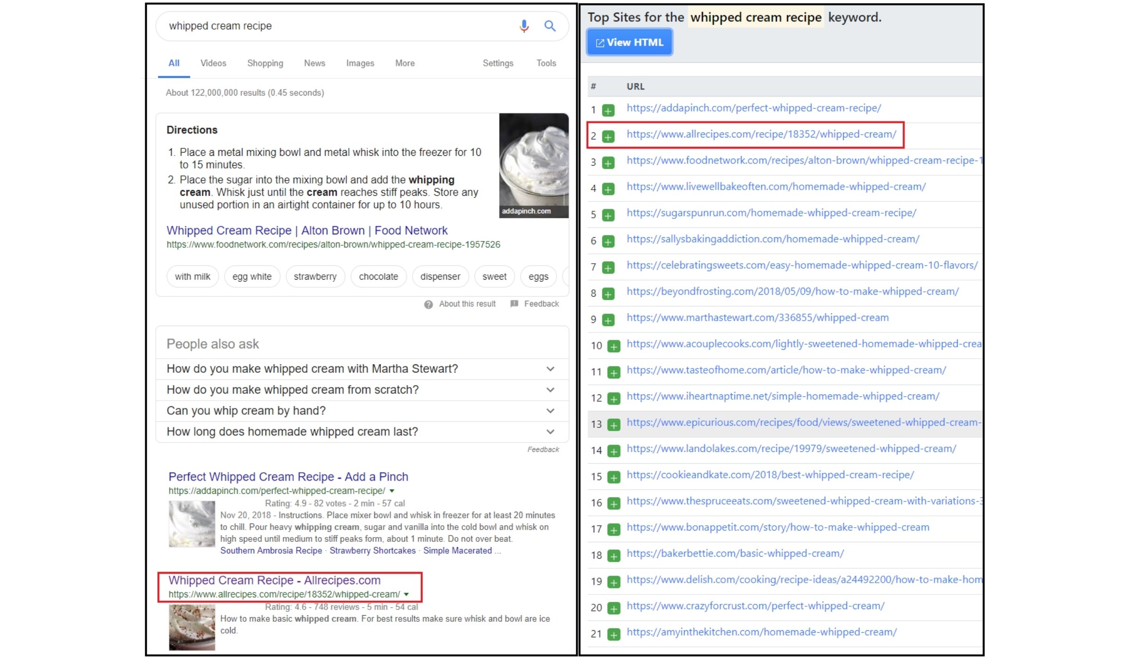
Task: Open the search Tools menu
Action: pos(546,63)
